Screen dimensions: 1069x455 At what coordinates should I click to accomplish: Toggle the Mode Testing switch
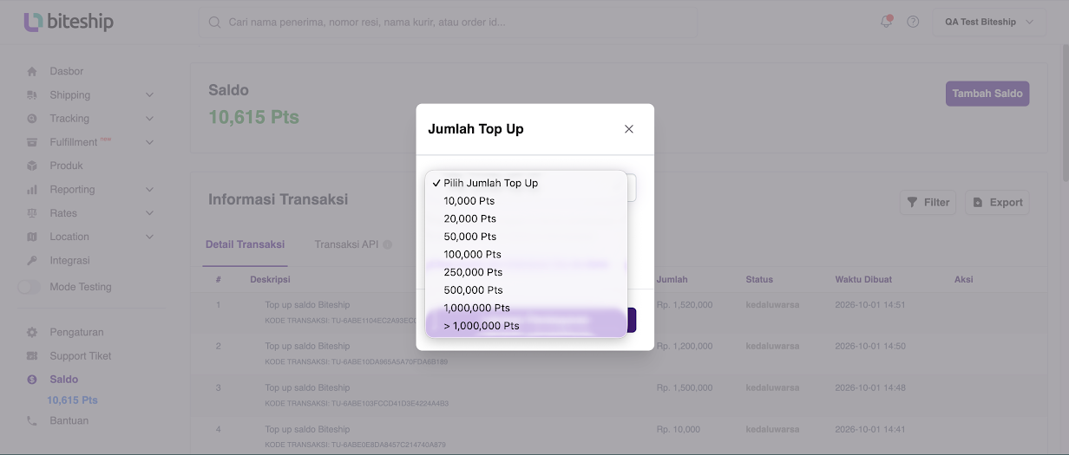pos(30,287)
